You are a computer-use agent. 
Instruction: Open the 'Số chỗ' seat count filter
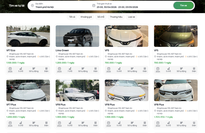pos(101,17)
